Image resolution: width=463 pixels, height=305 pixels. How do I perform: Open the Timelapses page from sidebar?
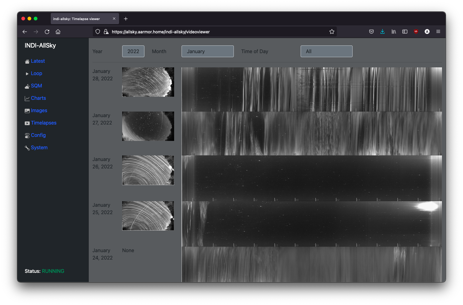click(44, 123)
